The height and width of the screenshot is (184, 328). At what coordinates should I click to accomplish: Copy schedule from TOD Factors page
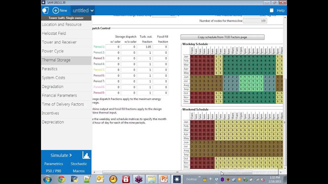click(222, 37)
